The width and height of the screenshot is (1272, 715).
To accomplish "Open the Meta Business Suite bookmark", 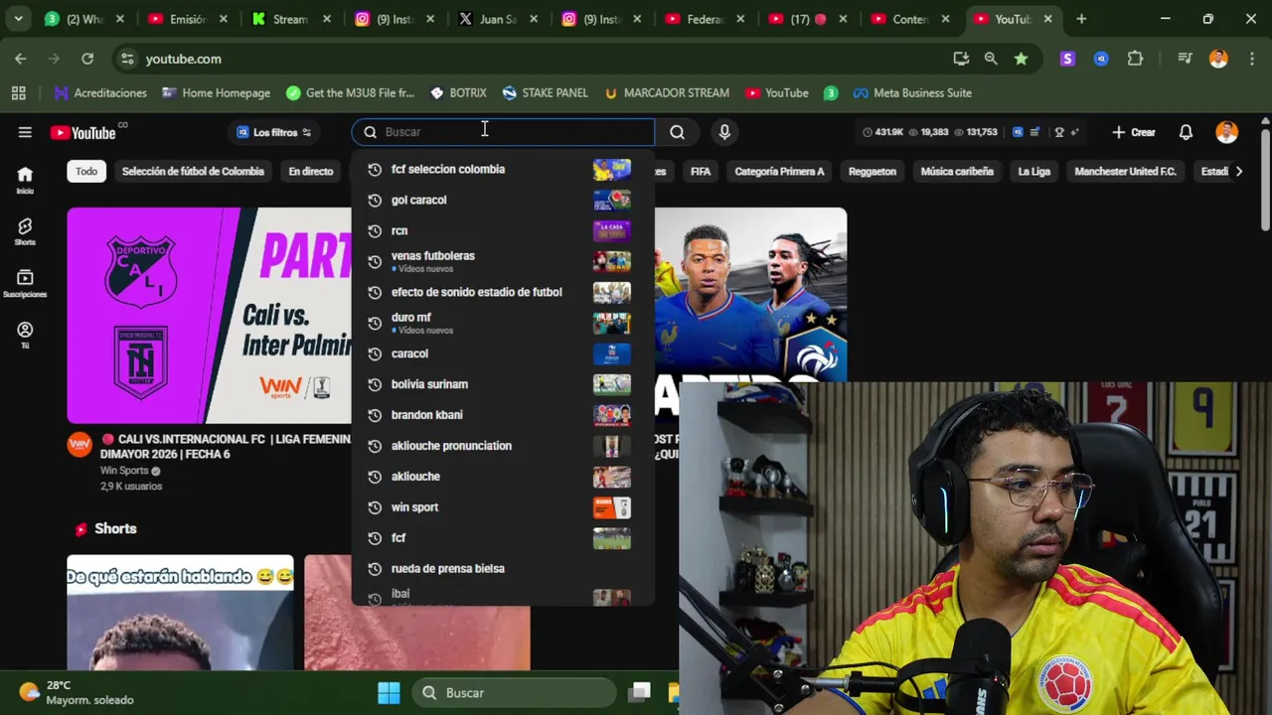I will pyautogui.click(x=912, y=92).
